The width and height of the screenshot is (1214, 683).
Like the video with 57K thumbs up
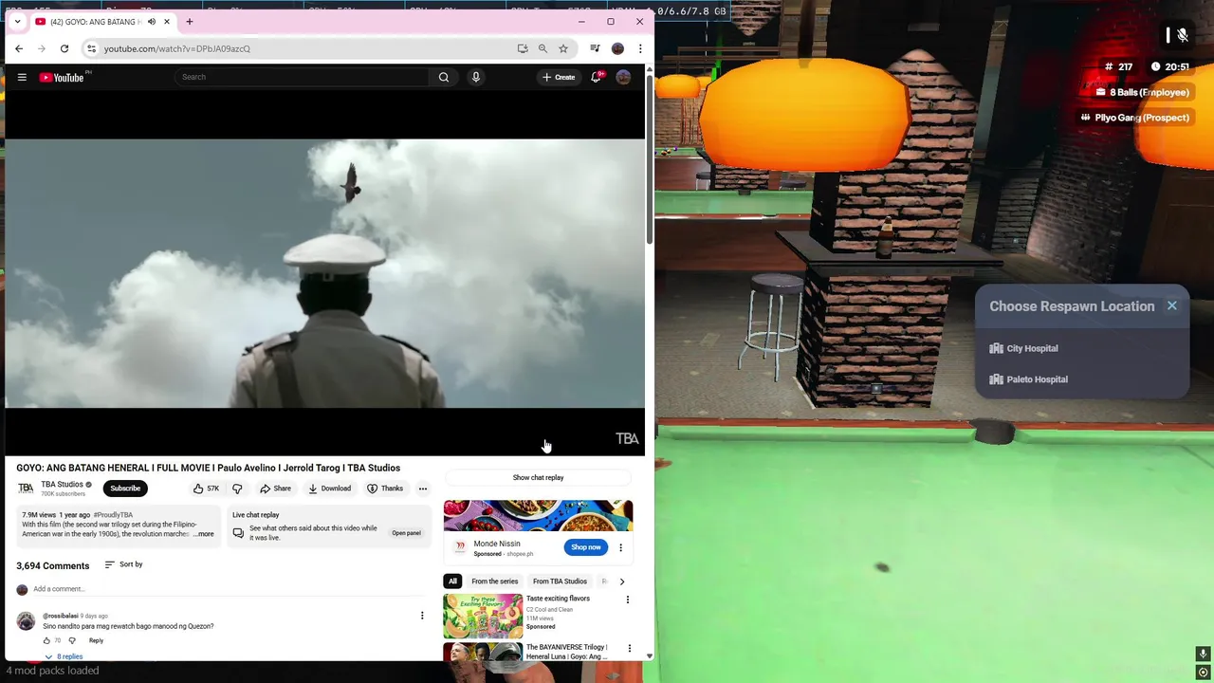pyautogui.click(x=206, y=489)
